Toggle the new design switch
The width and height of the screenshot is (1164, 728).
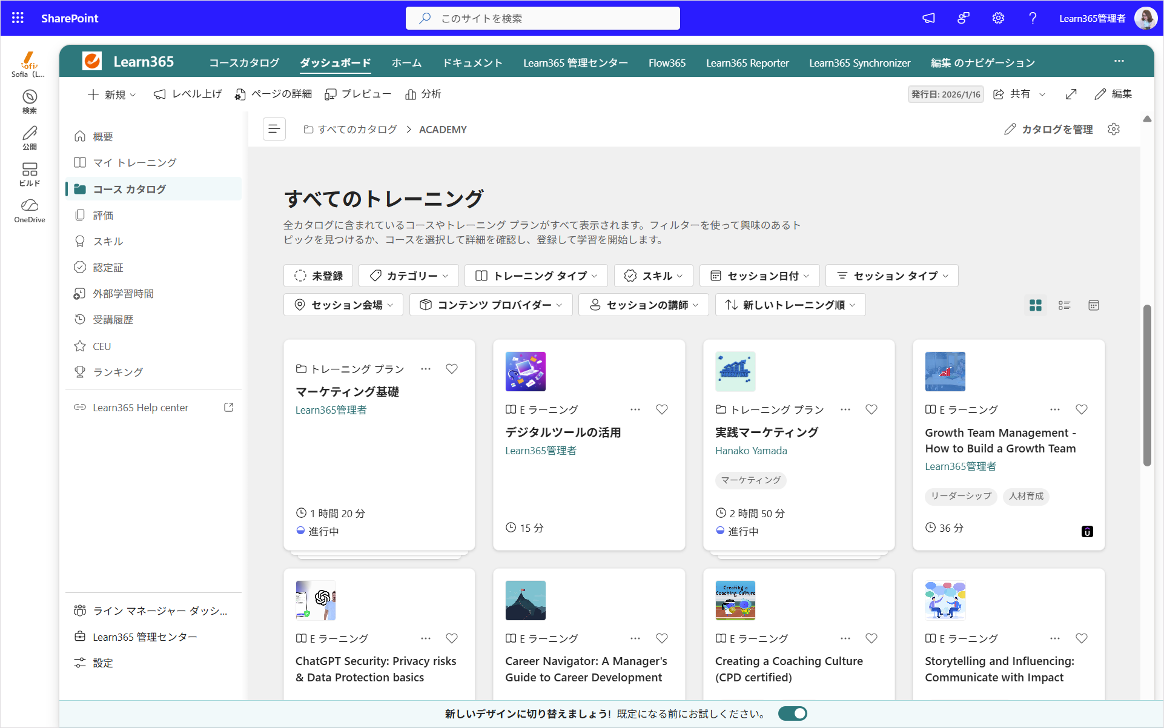[793, 713]
